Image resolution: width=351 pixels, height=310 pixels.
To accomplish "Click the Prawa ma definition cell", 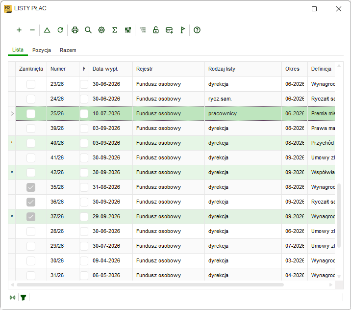I will [x=321, y=129].
